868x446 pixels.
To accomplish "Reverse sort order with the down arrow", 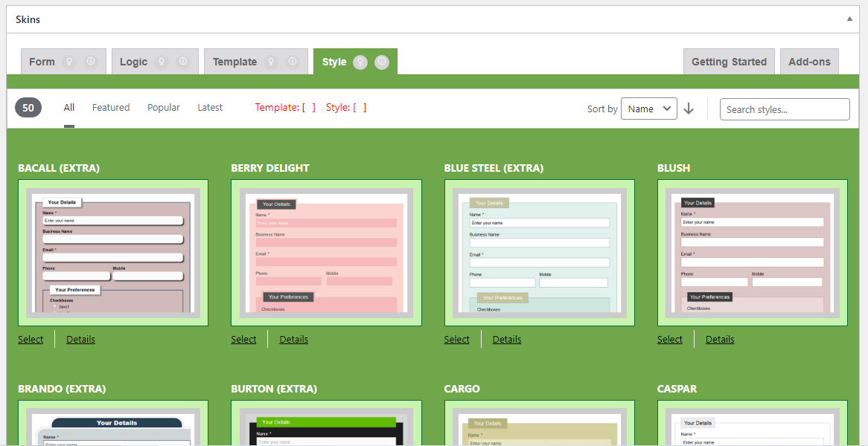I will [x=689, y=109].
